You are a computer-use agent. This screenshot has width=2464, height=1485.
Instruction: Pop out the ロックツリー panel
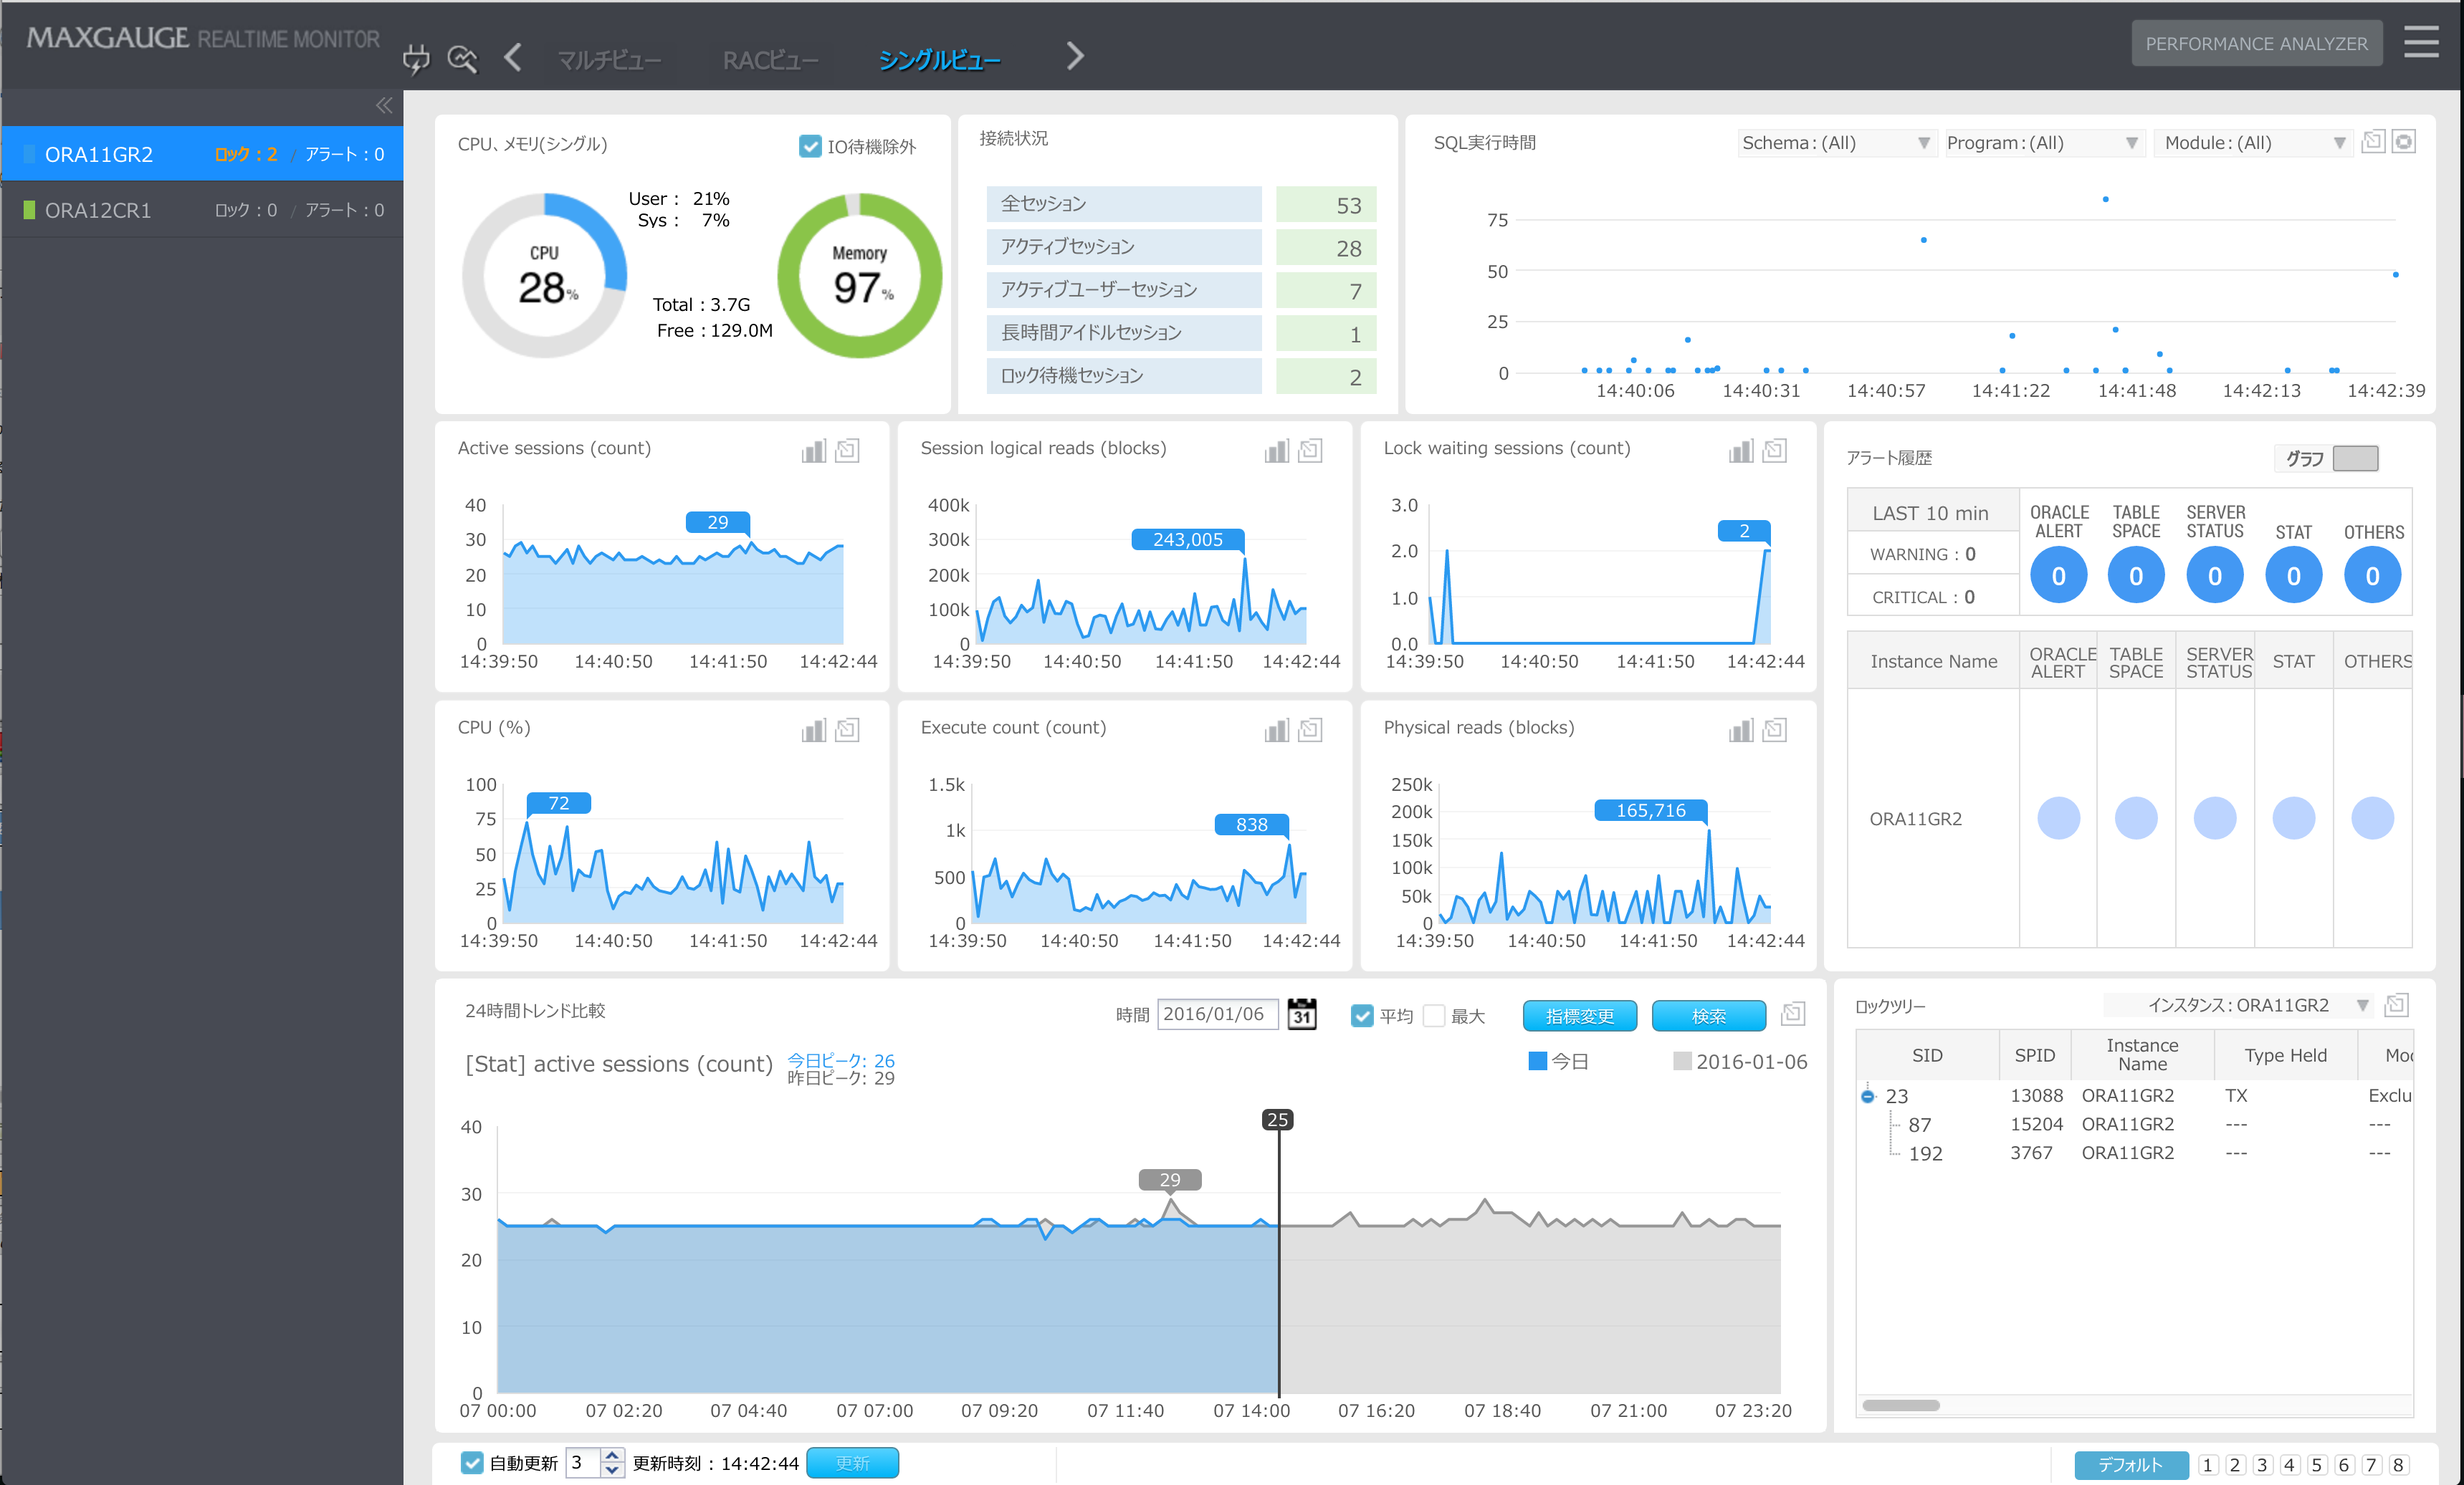pos(2397,1004)
